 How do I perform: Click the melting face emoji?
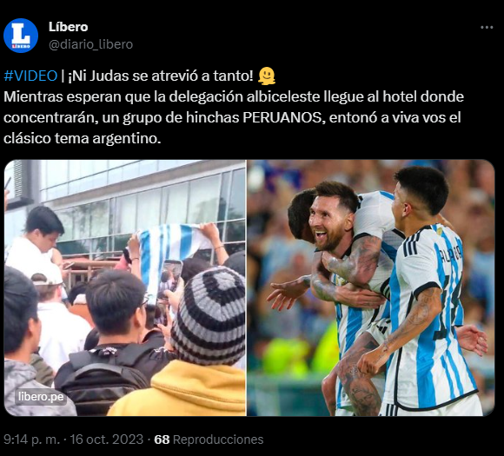267,76
